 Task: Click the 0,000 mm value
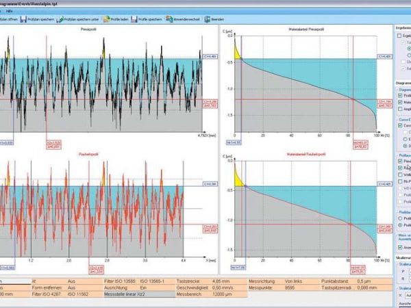click(x=367, y=287)
